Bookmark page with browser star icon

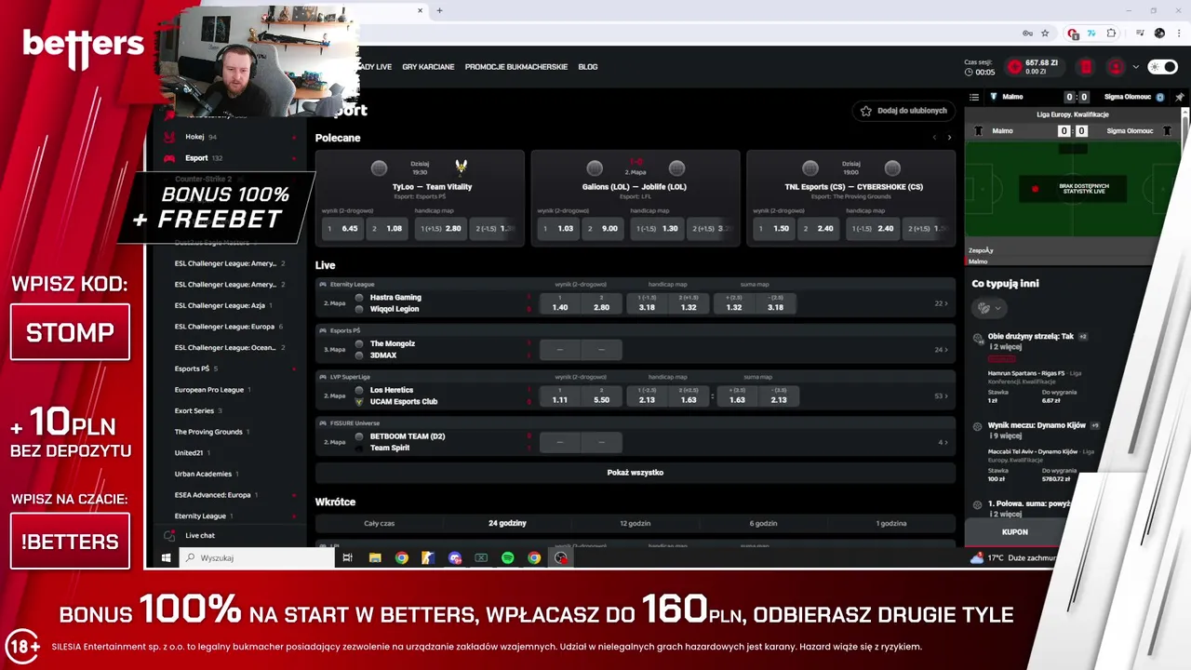1045,33
